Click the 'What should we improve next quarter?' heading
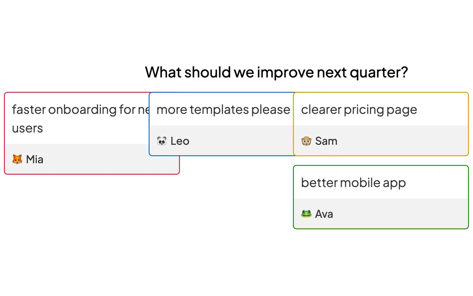 point(276,72)
